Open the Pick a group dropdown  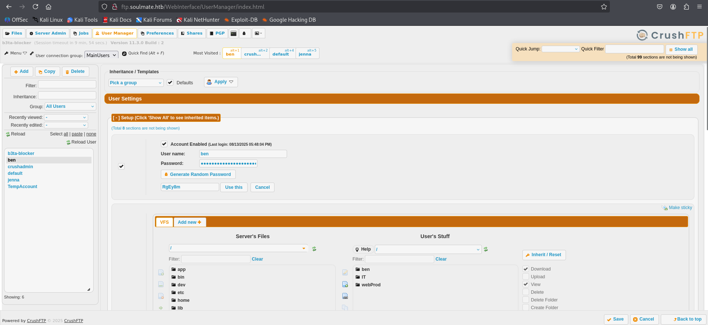coord(136,83)
